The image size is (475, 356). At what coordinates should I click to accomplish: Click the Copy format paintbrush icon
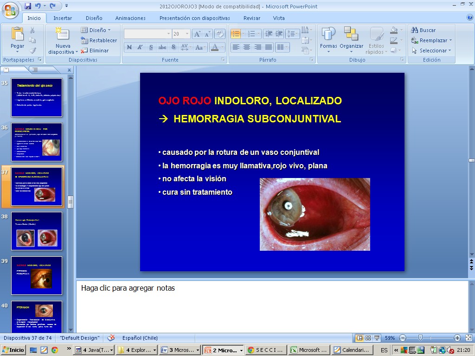click(x=32, y=51)
